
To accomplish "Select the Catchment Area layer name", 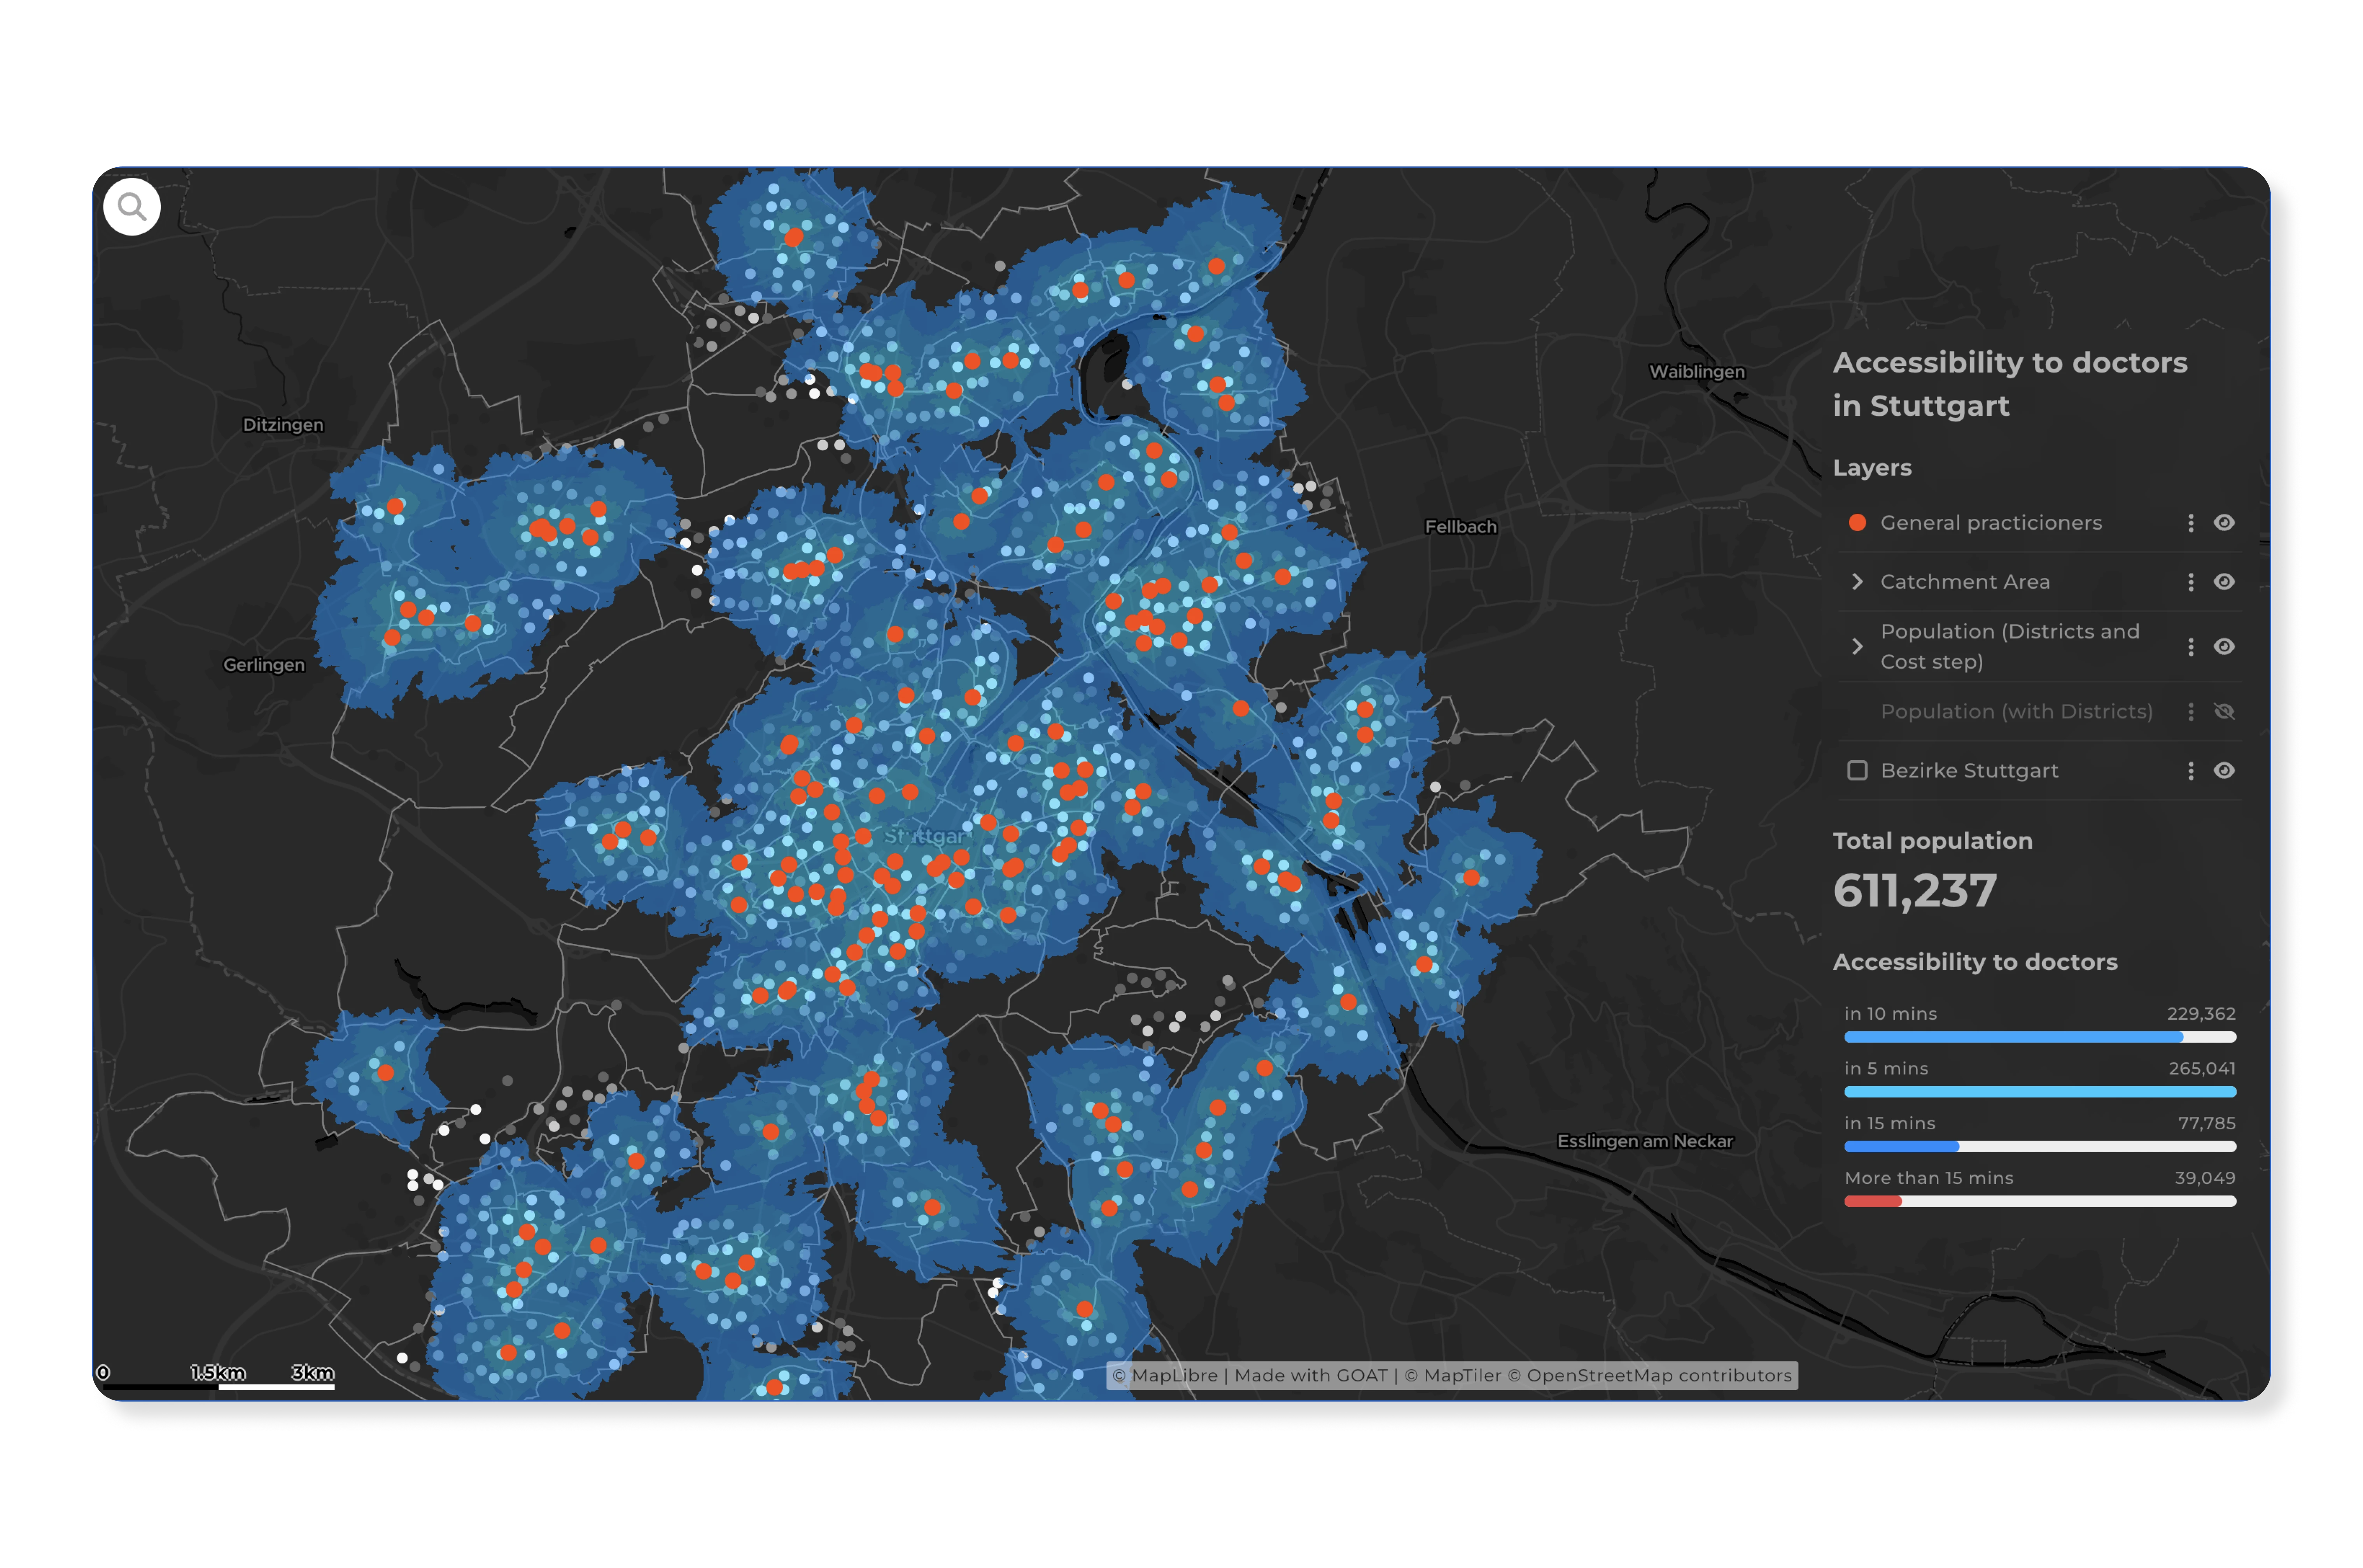I will 1965,582.
